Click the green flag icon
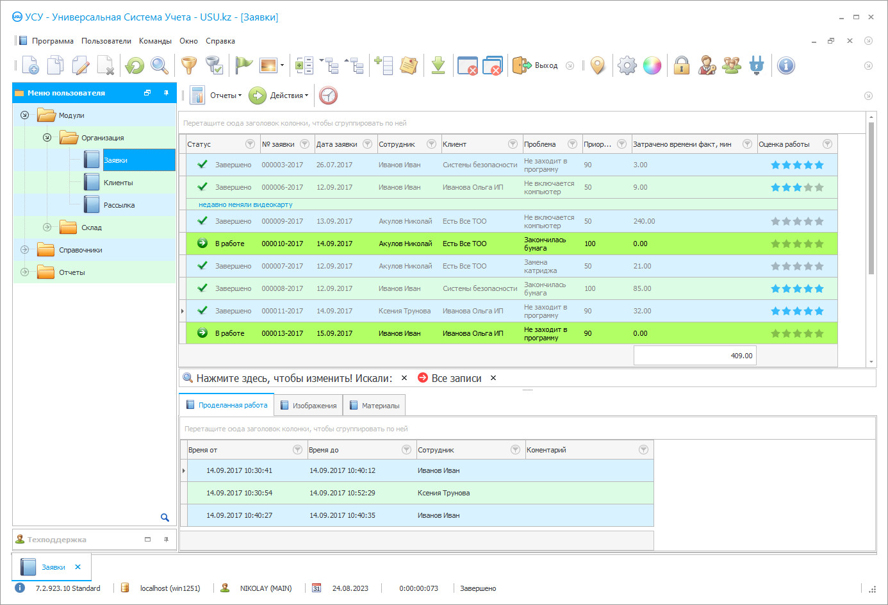The width and height of the screenshot is (888, 605). click(243, 65)
